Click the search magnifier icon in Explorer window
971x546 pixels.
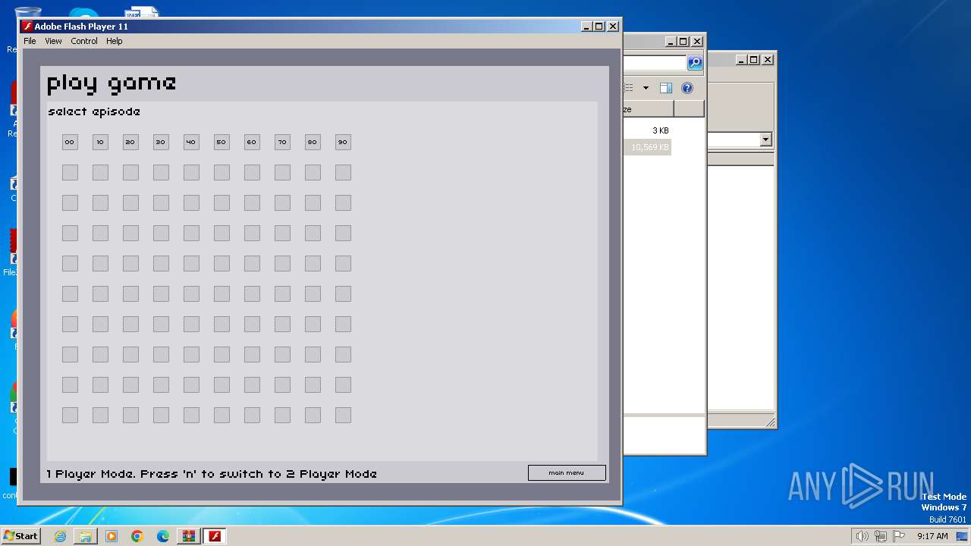695,63
